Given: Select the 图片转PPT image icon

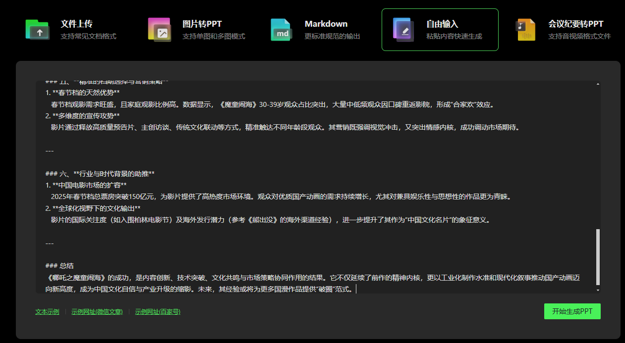Looking at the screenshot, I should (159, 30).
